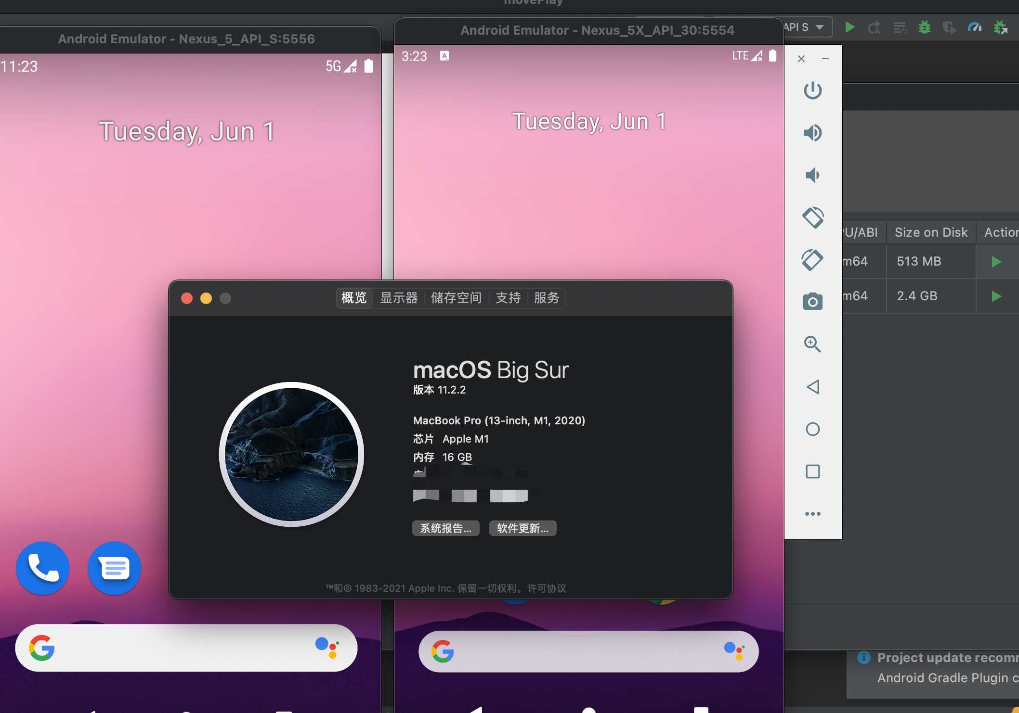Click the Size on Disk column header

(931, 232)
